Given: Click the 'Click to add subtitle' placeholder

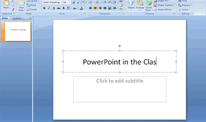Looking at the screenshot, I should (120, 89).
